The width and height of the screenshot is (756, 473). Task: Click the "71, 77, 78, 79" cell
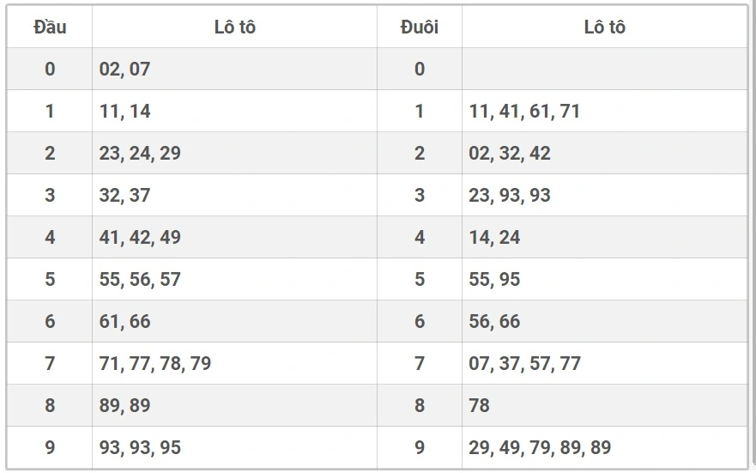pyautogui.click(x=155, y=363)
